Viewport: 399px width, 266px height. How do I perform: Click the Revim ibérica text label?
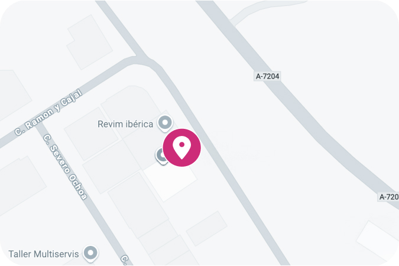click(125, 124)
